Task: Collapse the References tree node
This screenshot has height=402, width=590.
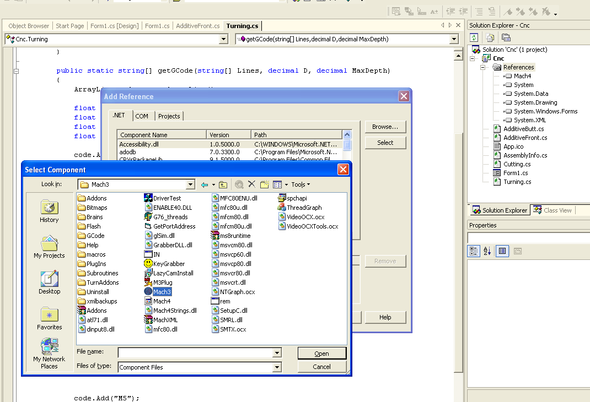Action: pyautogui.click(x=482, y=67)
